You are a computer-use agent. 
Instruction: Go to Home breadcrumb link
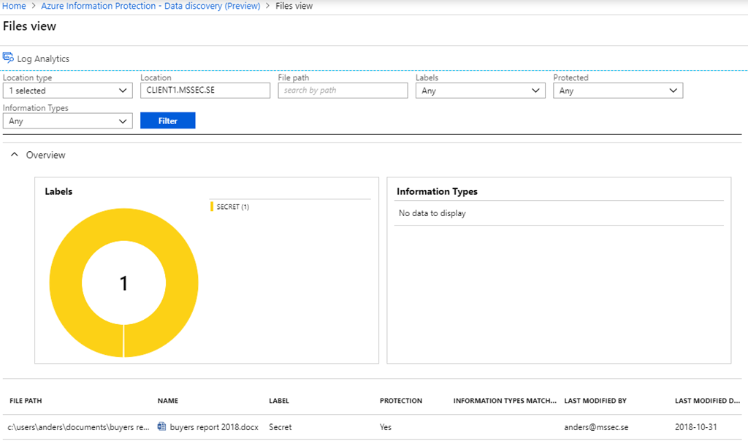coord(14,6)
